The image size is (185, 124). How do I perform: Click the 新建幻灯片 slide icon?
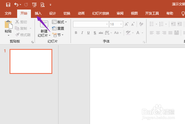(x=44, y=24)
